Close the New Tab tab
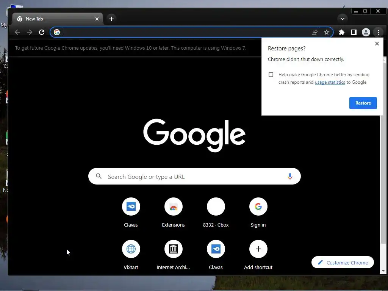Image resolution: width=388 pixels, height=291 pixels. (97, 19)
